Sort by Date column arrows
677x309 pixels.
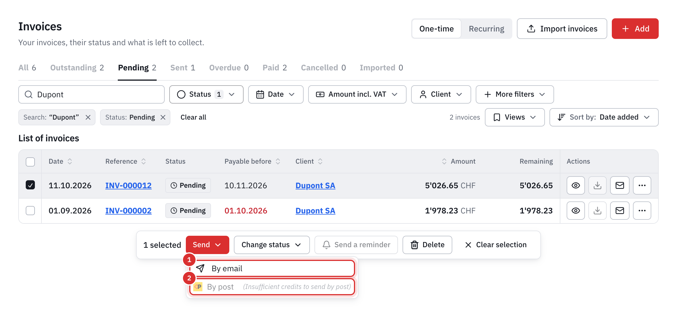70,161
